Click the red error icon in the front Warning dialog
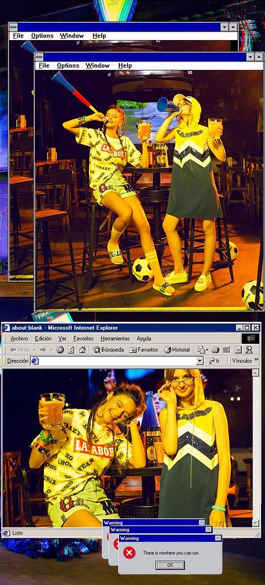 click(x=129, y=553)
